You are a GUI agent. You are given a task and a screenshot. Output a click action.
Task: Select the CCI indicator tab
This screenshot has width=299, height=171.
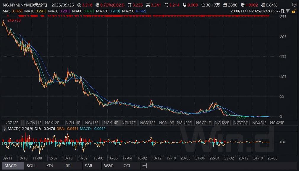point(127,166)
